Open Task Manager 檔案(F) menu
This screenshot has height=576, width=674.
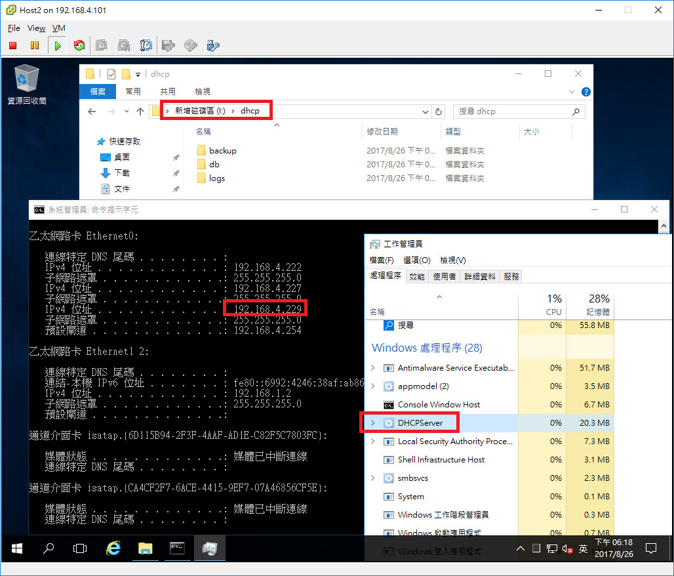(382, 260)
